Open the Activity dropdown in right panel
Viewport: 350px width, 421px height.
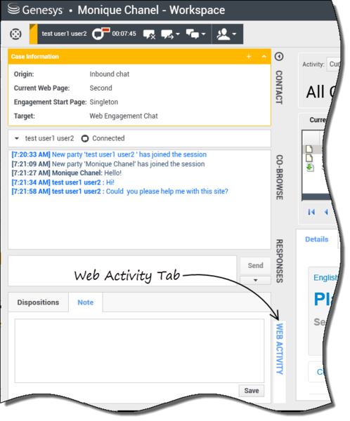pos(333,64)
